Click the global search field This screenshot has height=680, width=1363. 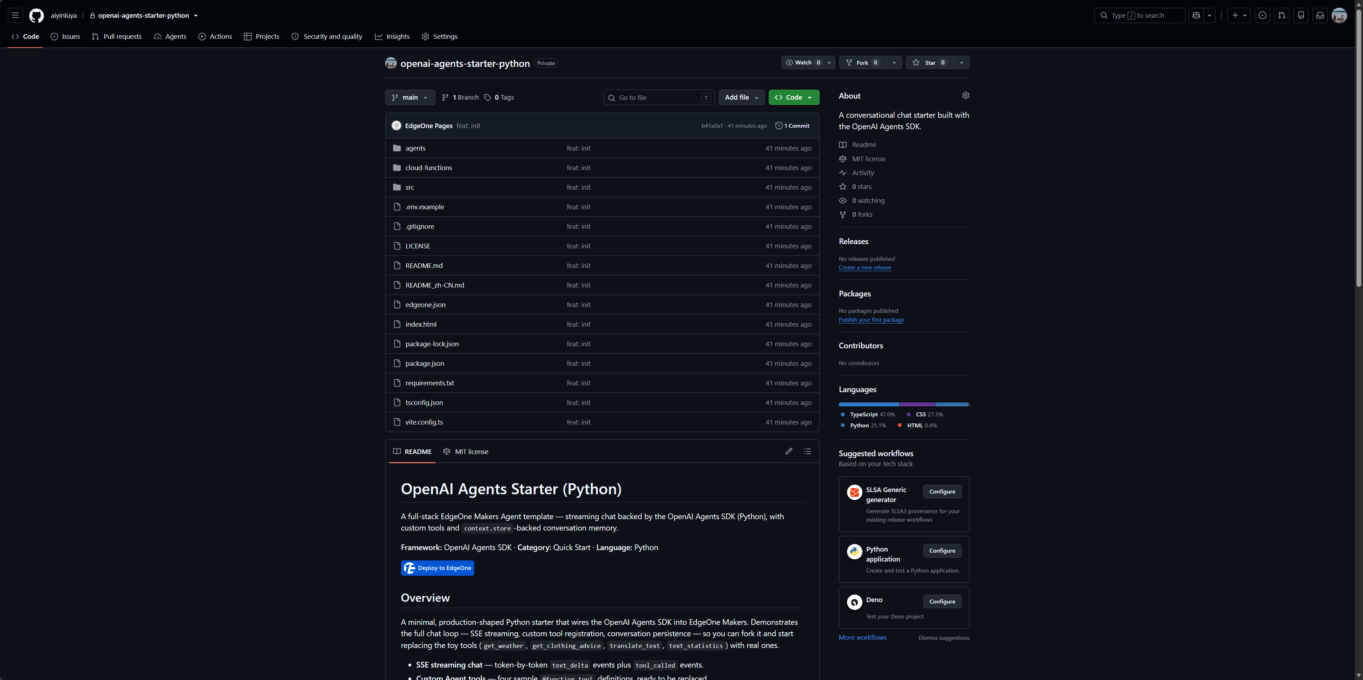tap(1139, 15)
